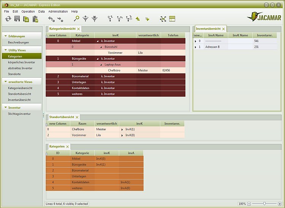Expand row 1 Adressen B in Inventarübersicht
This screenshot has width=285, height=208.
click(196, 47)
